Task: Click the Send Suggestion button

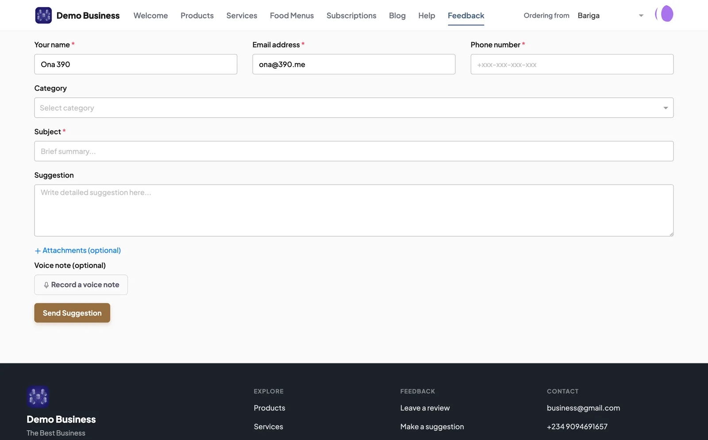Action: click(x=72, y=313)
